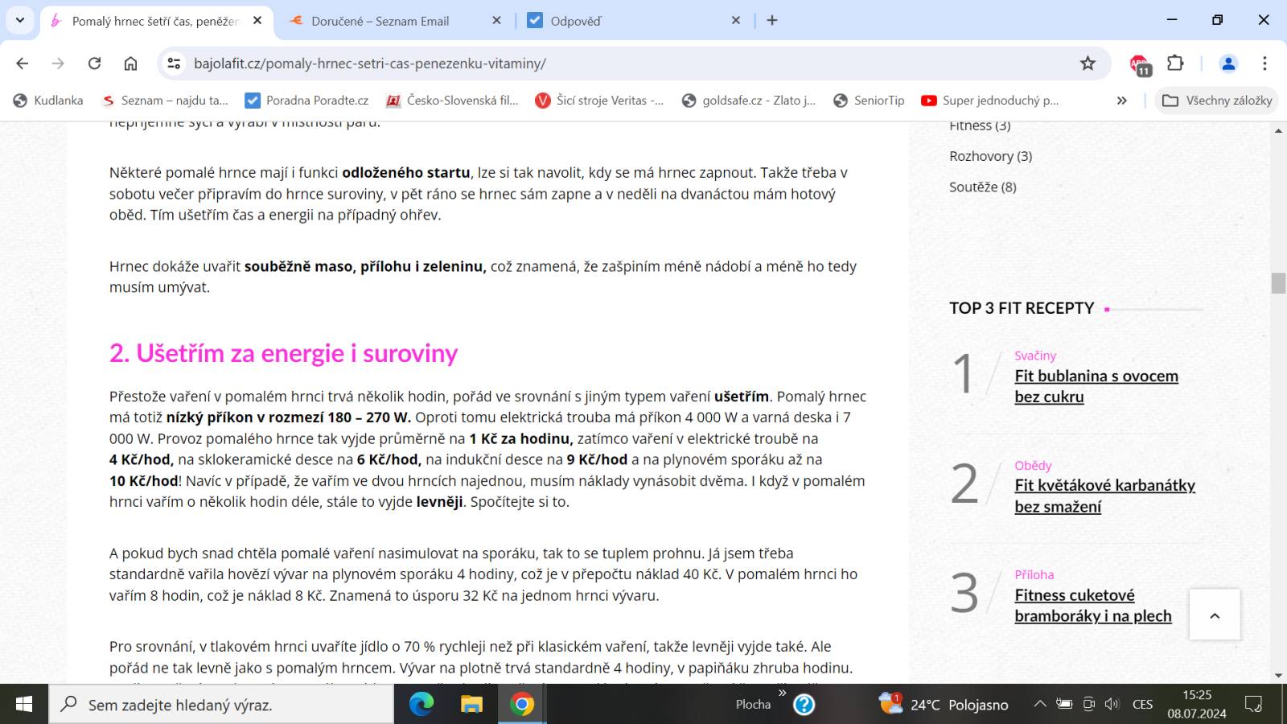This screenshot has width=1287, height=724.
Task: Open the weather widget 24°C Polojasno
Action: [944, 705]
